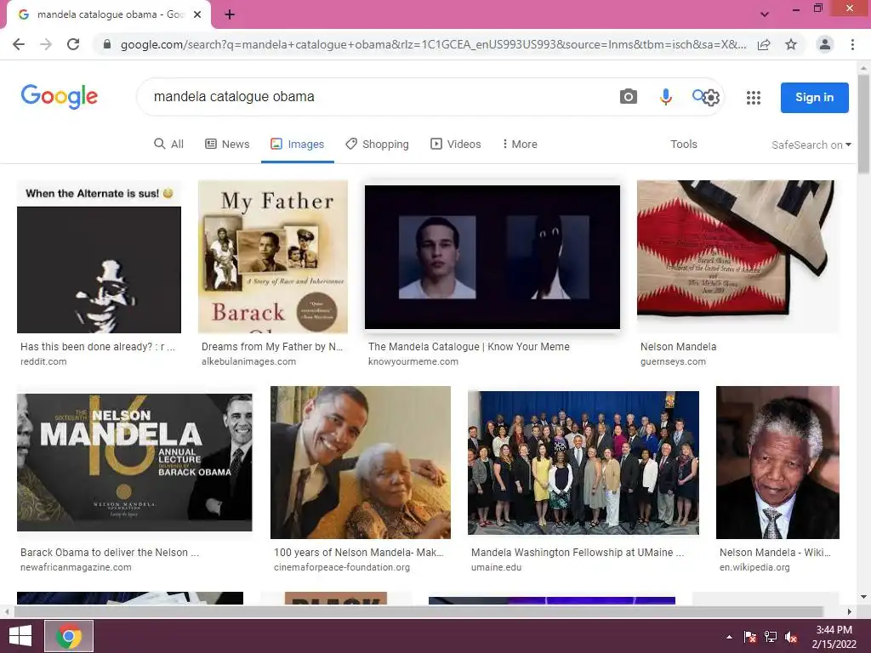Image resolution: width=871 pixels, height=653 pixels.
Task: Click the 'Nelson Mandela' guernseys.com caption
Action: [x=678, y=347]
